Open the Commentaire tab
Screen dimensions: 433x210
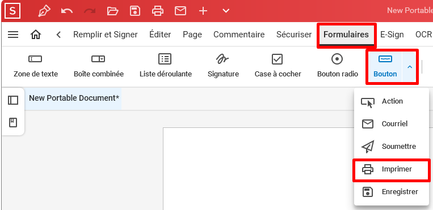click(239, 35)
